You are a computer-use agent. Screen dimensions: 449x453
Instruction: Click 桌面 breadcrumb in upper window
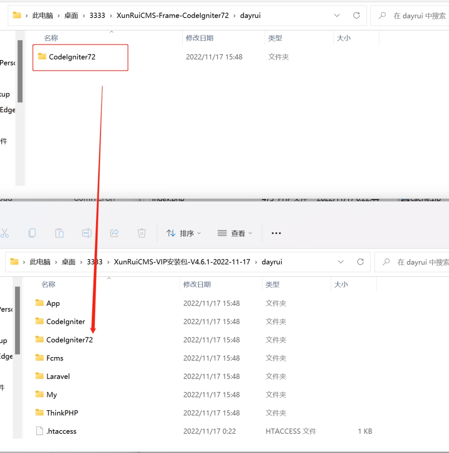[71, 16]
